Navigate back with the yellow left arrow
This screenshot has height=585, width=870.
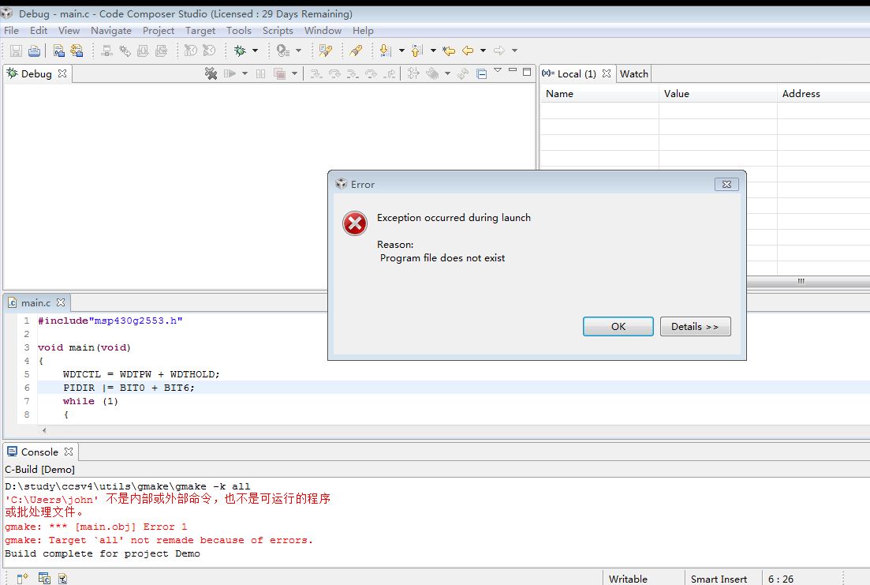(x=468, y=51)
